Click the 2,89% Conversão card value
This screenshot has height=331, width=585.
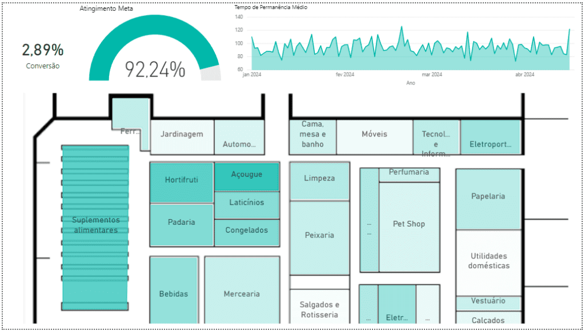point(42,50)
